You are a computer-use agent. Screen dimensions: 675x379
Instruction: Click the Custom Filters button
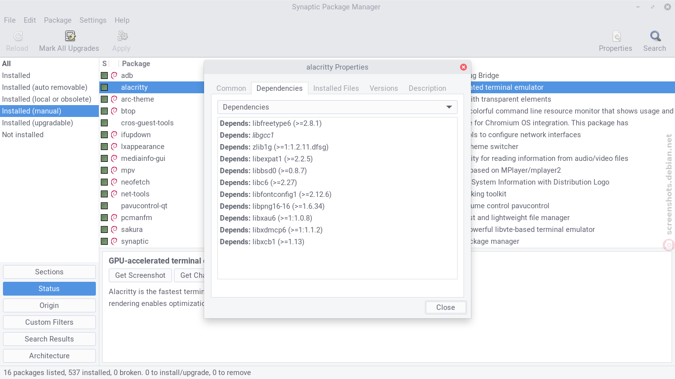coord(49,322)
